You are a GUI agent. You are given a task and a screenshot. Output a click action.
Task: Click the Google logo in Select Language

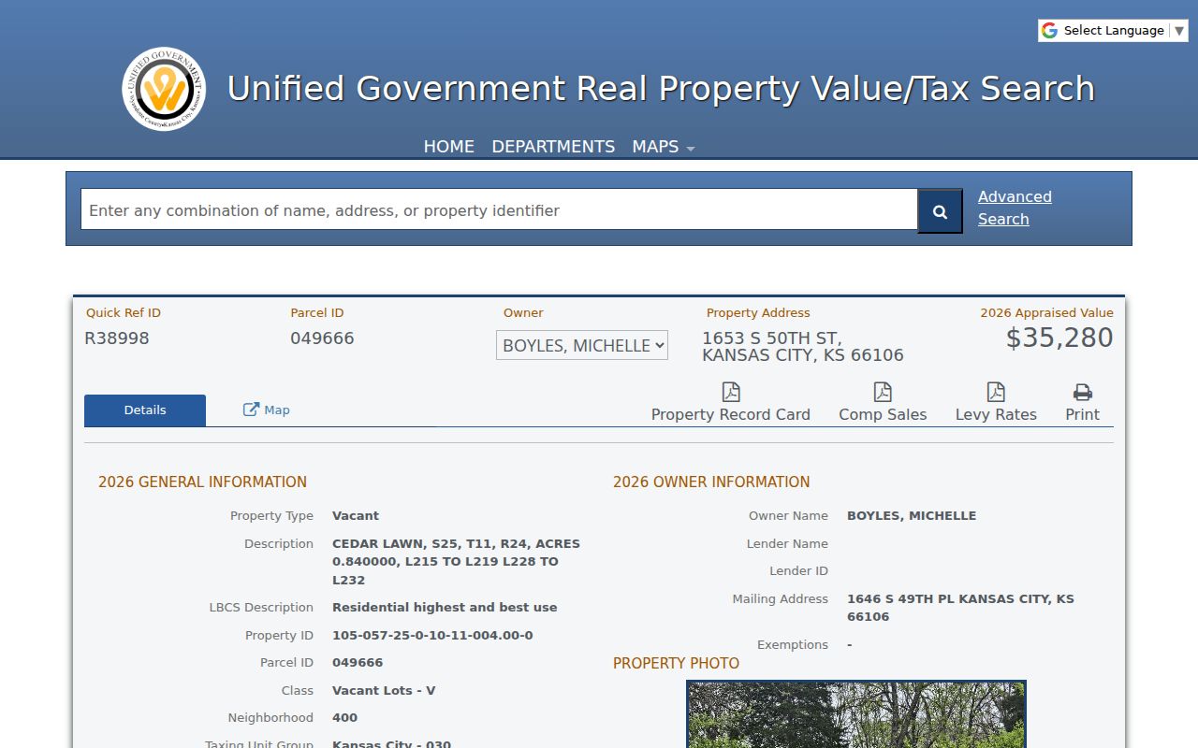point(1049,31)
